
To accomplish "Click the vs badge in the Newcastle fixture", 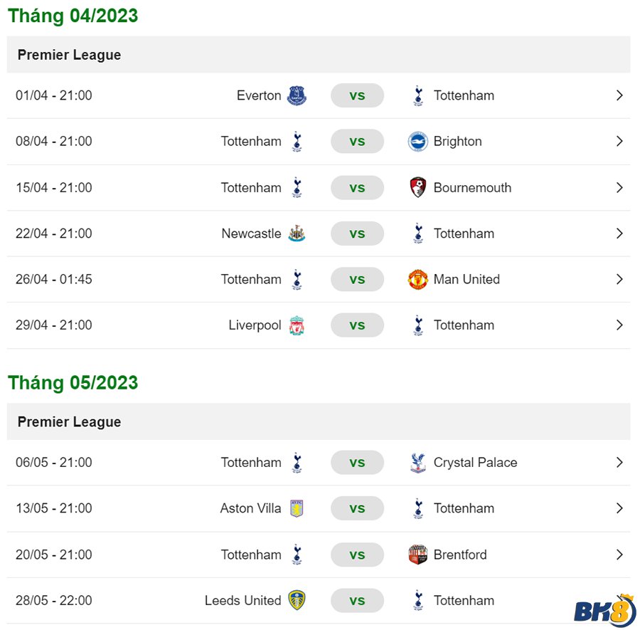I will click(357, 233).
